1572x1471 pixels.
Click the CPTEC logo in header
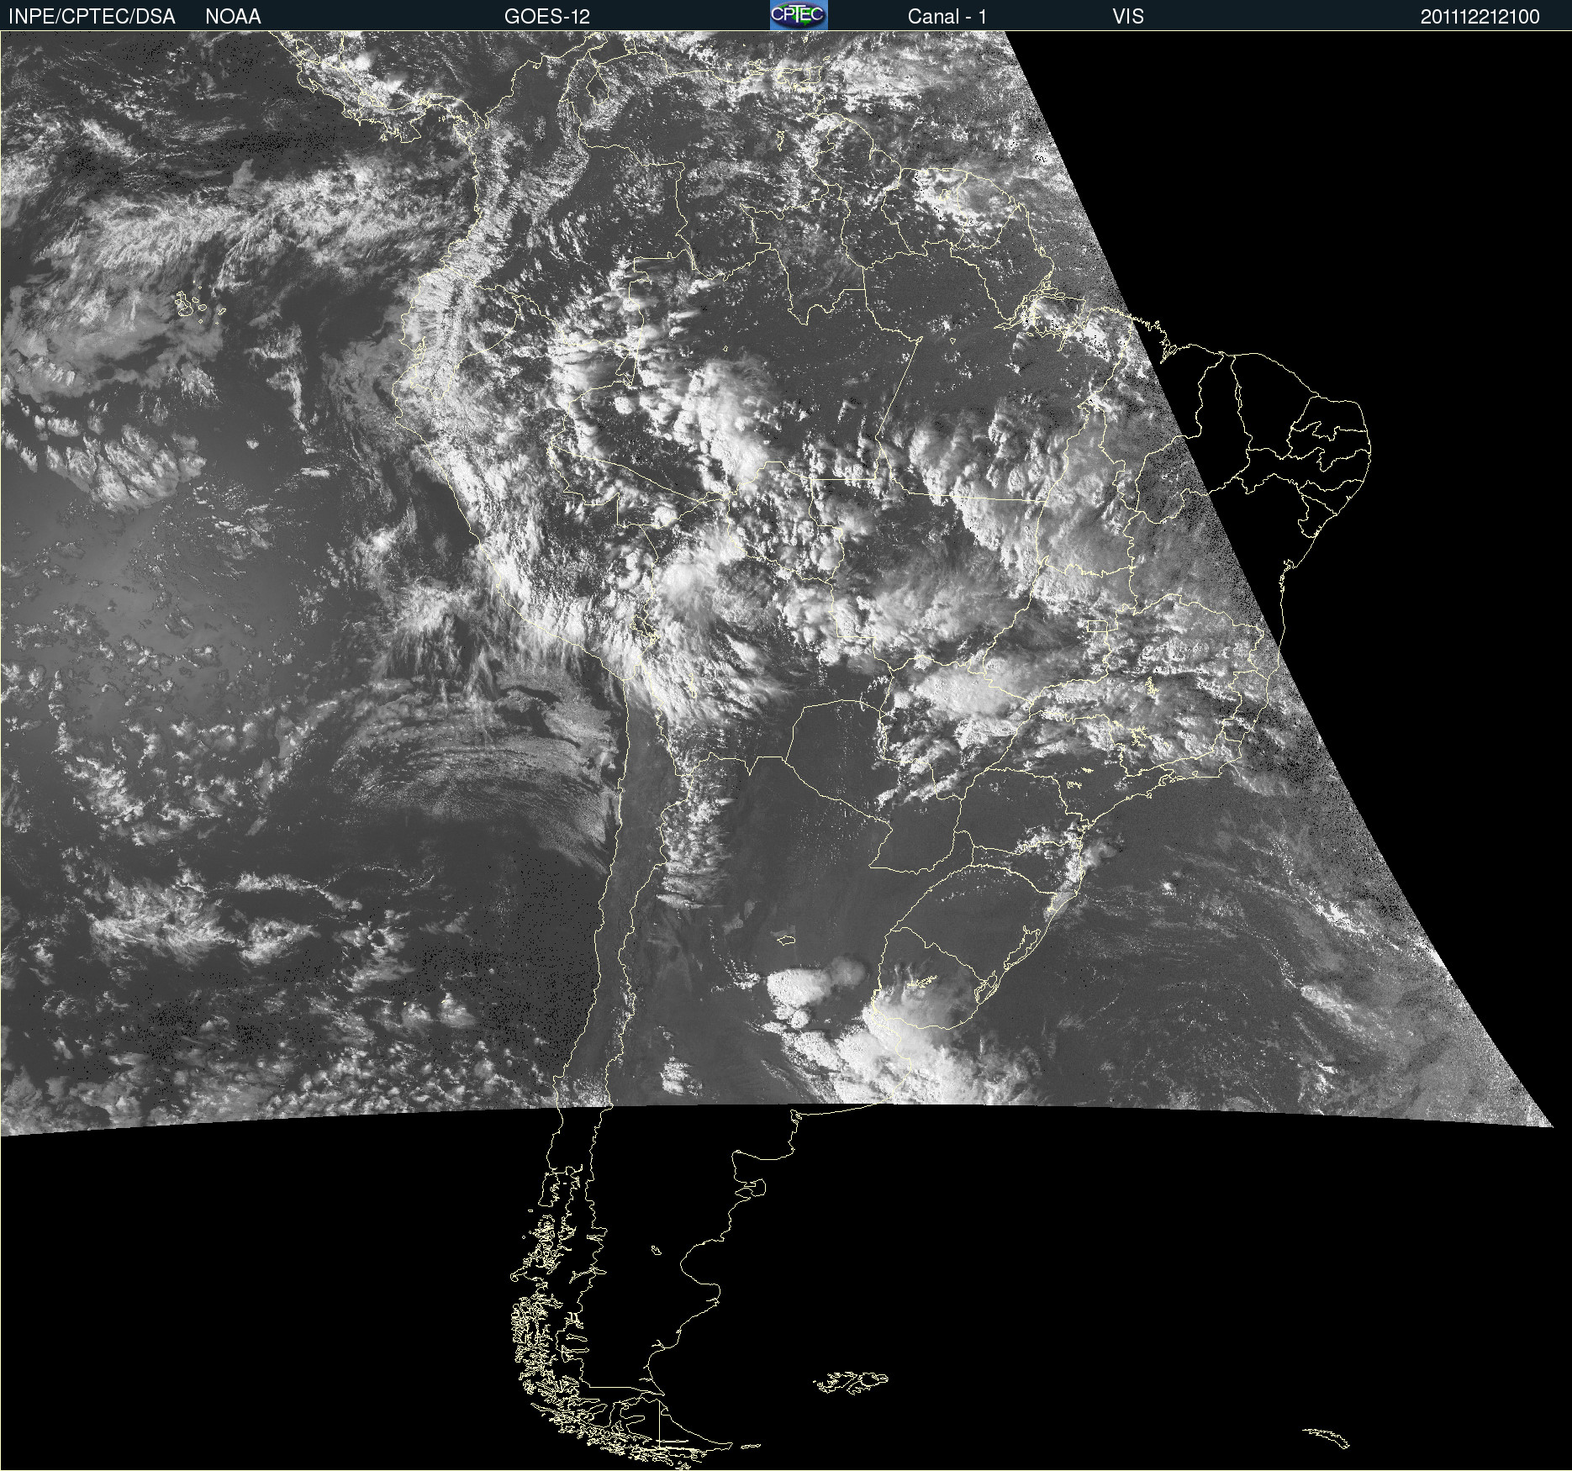[799, 15]
